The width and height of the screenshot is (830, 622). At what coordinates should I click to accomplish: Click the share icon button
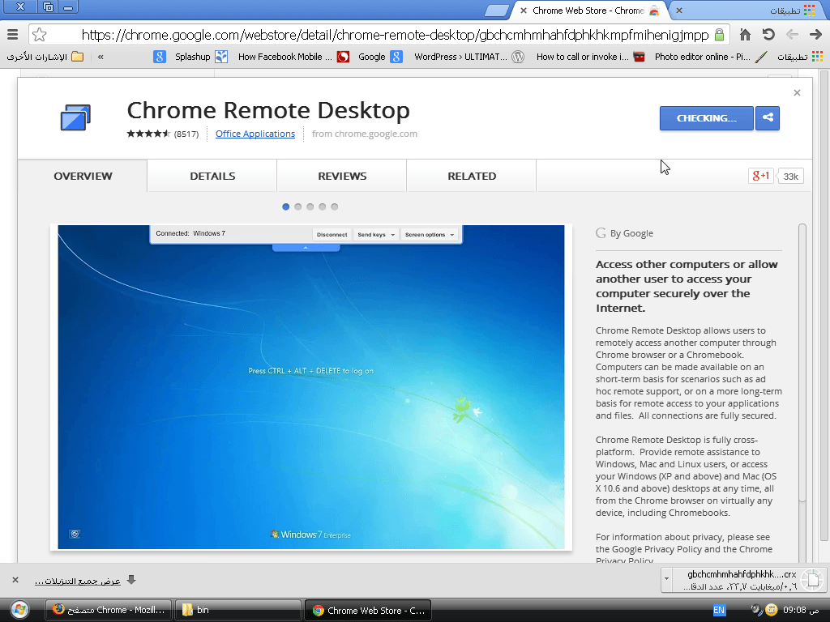click(768, 118)
